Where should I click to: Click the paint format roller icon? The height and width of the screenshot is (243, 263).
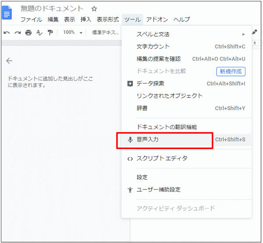[x=50, y=32]
